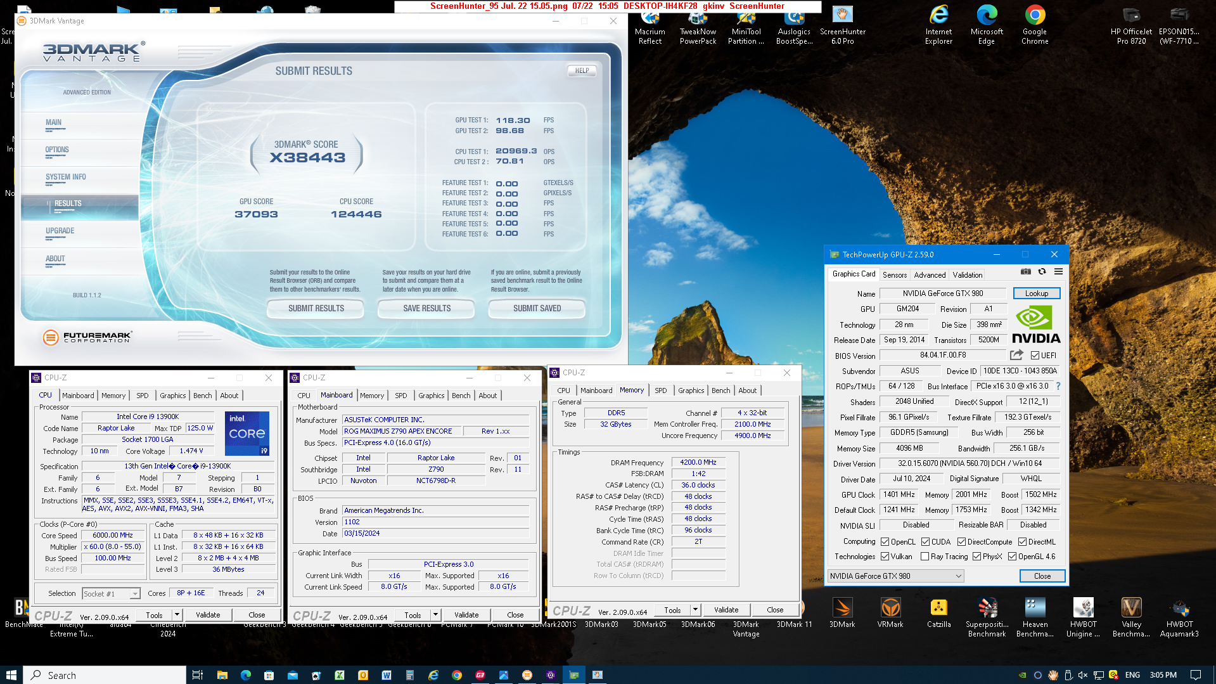Viewport: 1216px width, 684px height.
Task: Open MiniTool Partition desktop icon
Action: click(746, 25)
